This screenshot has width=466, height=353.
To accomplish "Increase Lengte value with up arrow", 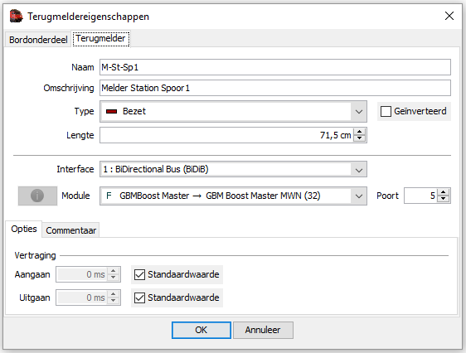I will [x=360, y=132].
